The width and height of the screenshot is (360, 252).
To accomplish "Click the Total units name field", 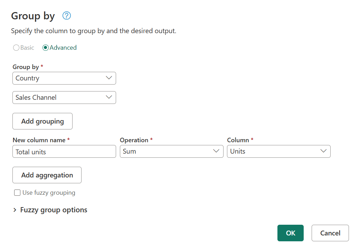I will [64, 151].
